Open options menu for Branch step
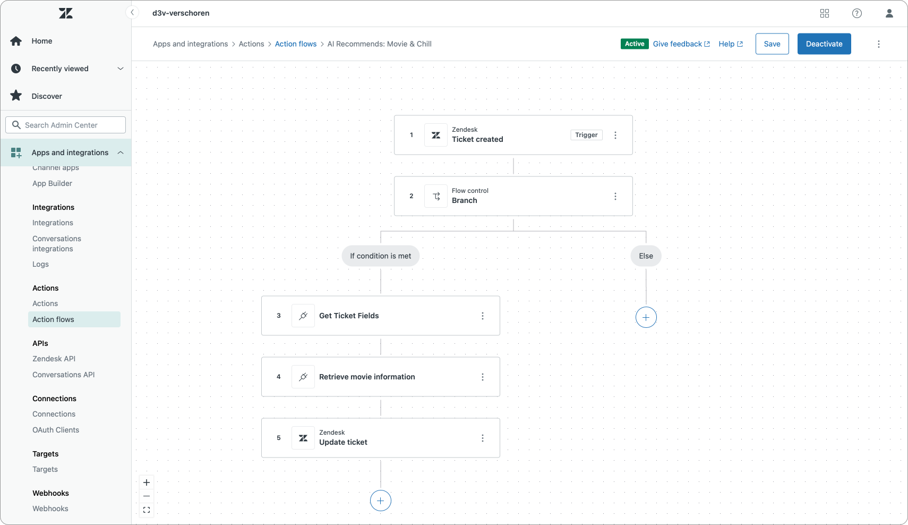 pyautogui.click(x=615, y=196)
